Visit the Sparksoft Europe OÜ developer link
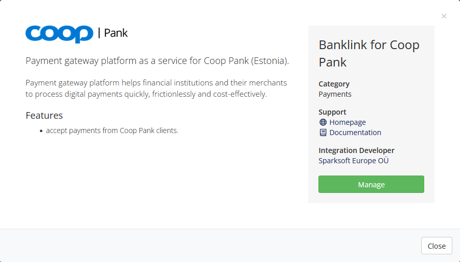Image resolution: width=460 pixels, height=262 pixels. [354, 161]
